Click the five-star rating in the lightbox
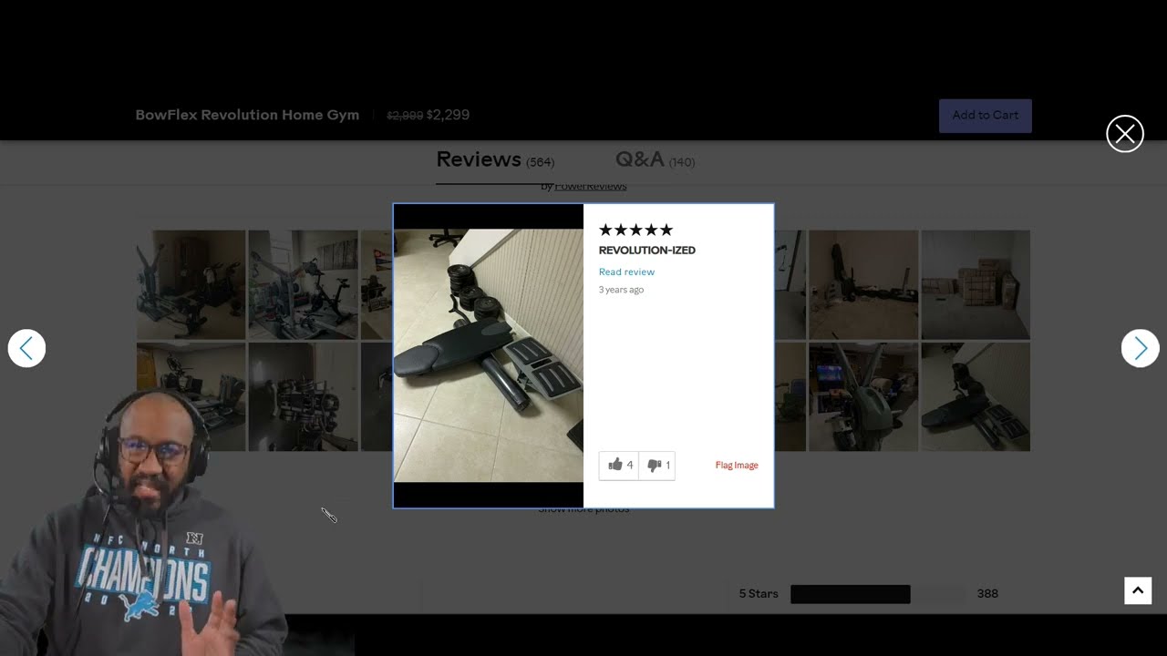1167x656 pixels. click(635, 230)
